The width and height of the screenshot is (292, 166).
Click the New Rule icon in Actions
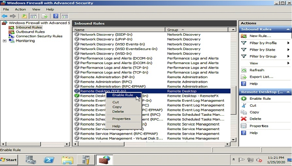pos(244,36)
